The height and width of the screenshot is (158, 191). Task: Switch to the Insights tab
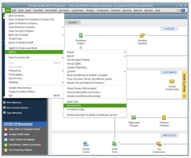coord(72,22)
